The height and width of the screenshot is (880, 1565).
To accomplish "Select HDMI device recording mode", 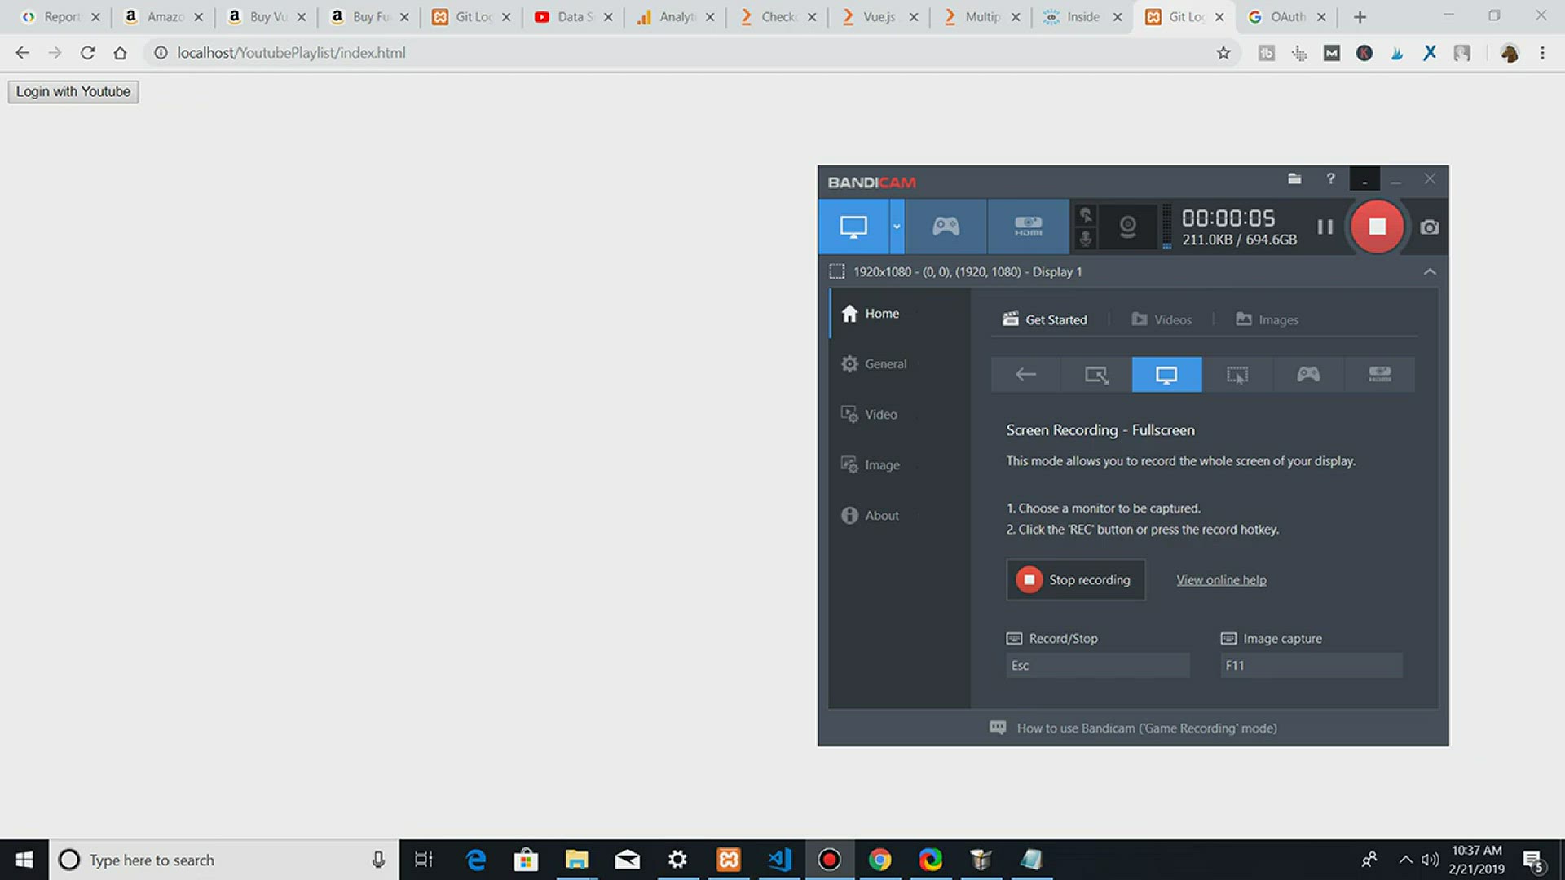I will [1028, 227].
